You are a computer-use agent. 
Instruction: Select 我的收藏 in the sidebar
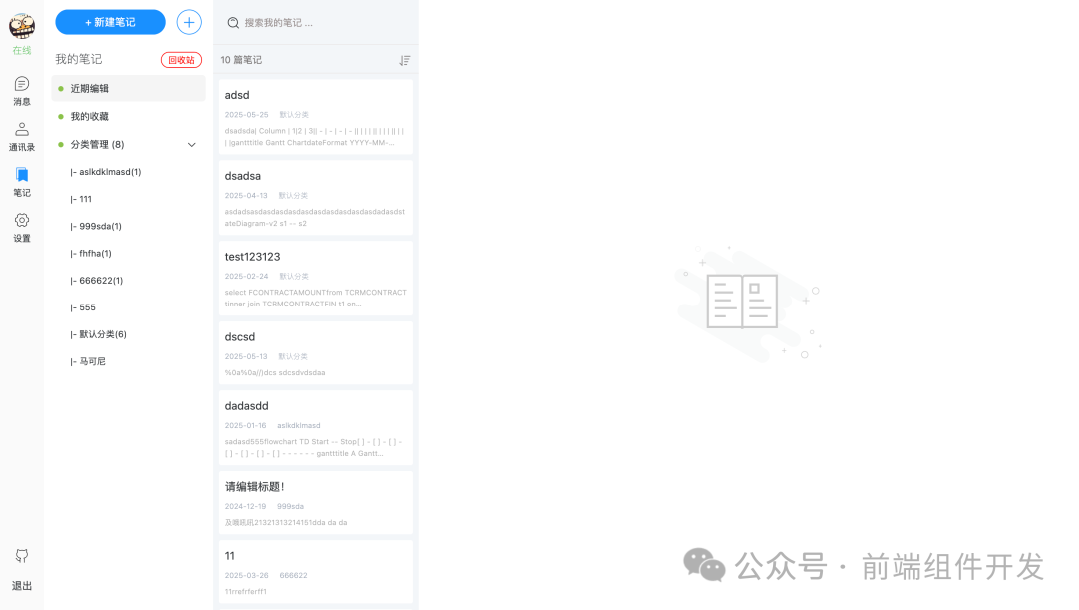pos(128,116)
